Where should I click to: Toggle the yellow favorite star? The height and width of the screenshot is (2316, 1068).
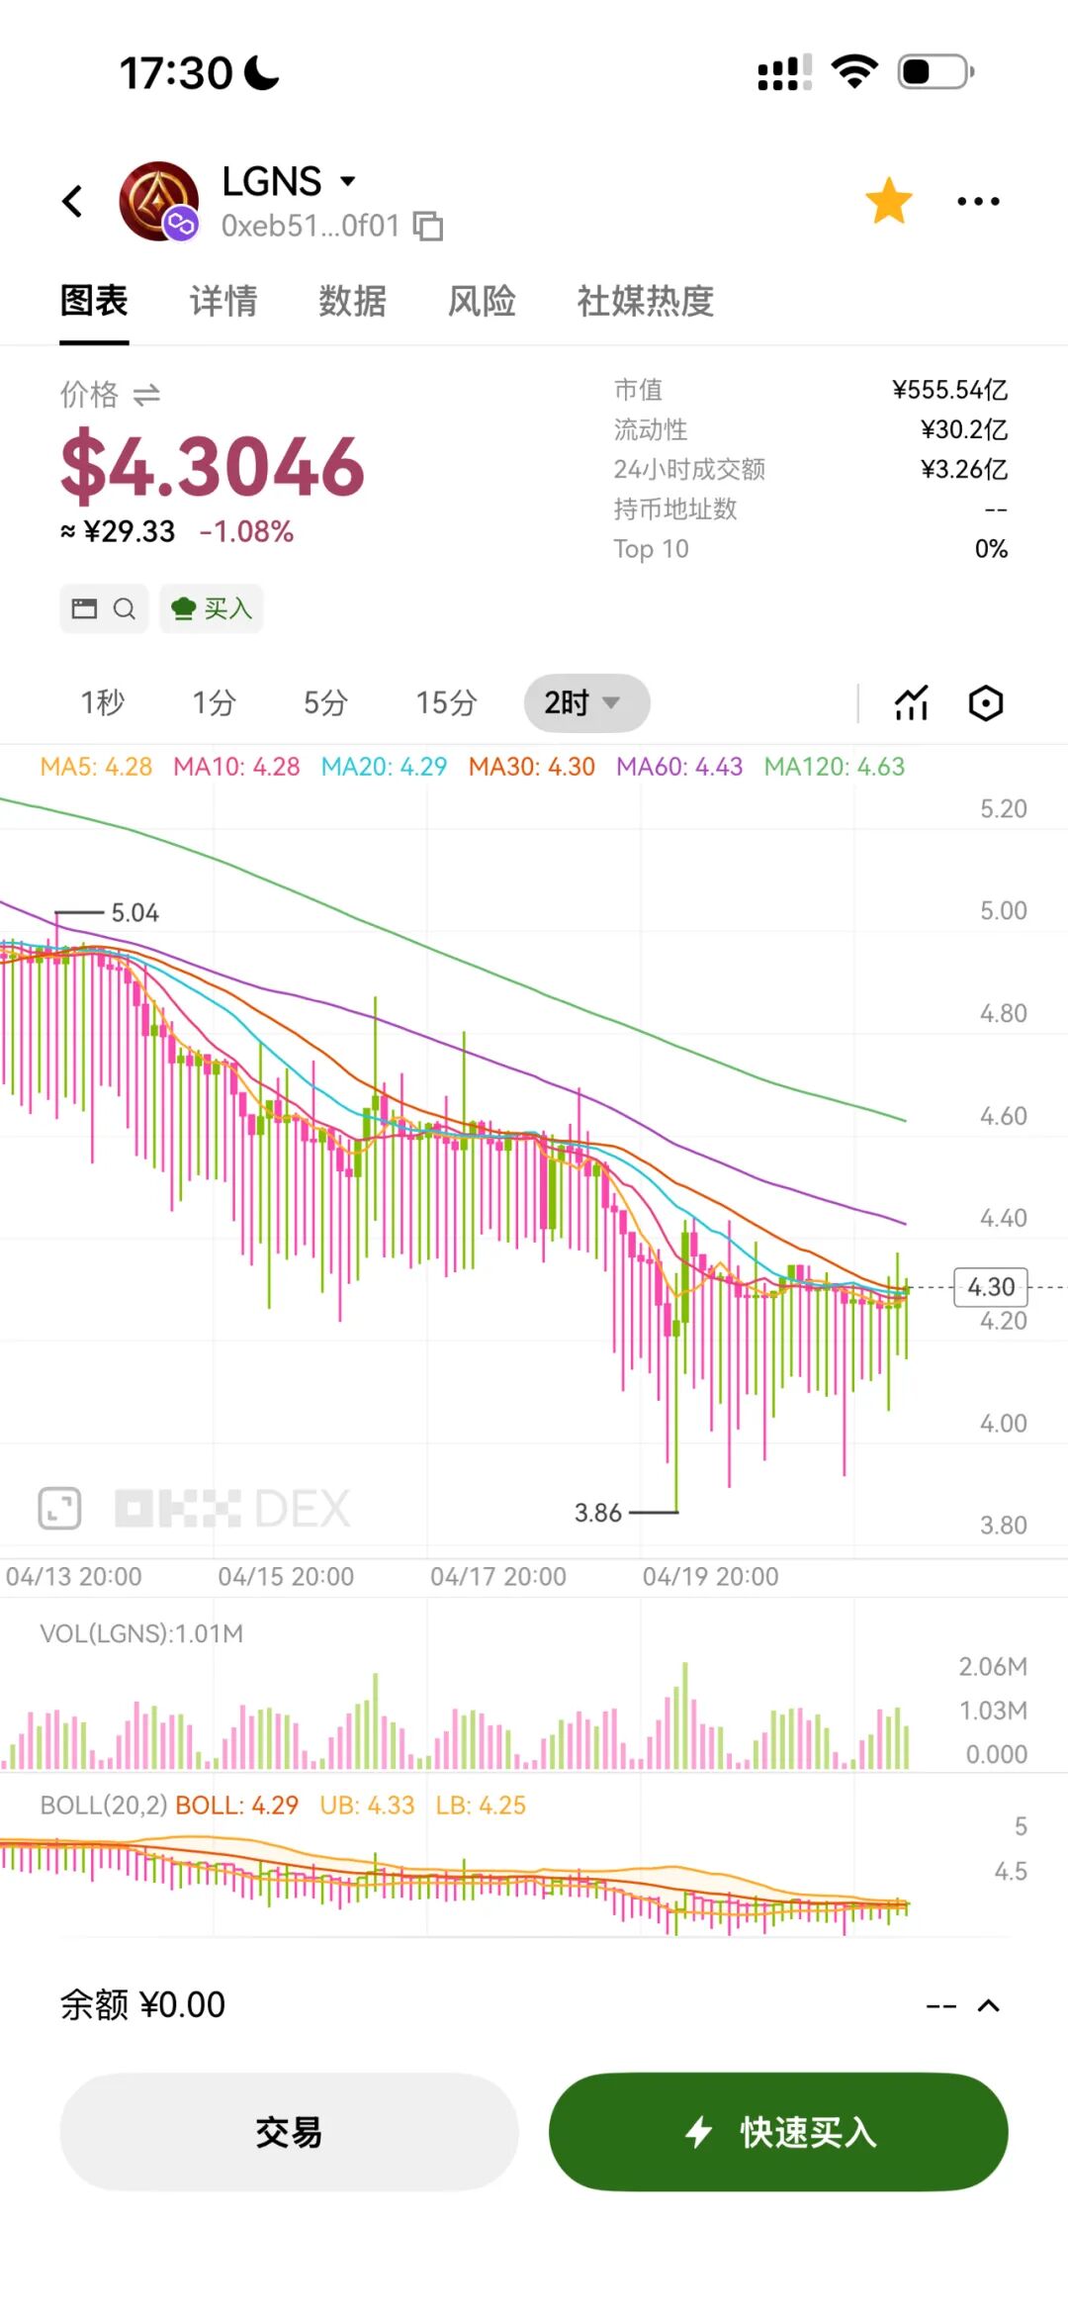[x=888, y=201]
